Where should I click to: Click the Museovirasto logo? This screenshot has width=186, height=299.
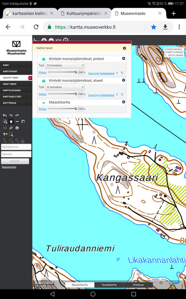point(16,48)
